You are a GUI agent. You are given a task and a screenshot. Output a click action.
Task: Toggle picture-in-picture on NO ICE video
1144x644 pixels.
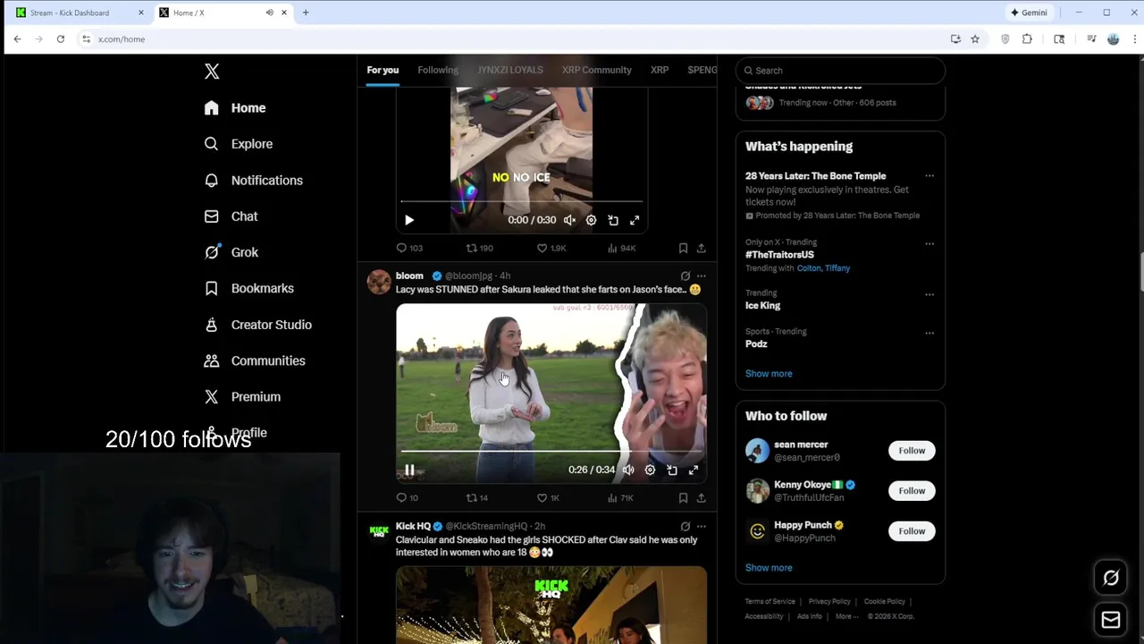click(613, 220)
